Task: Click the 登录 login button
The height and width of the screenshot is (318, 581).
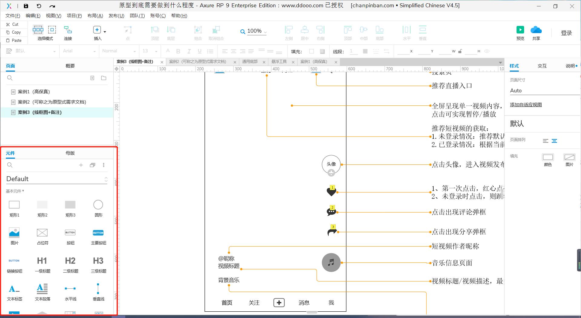Action: (566, 33)
